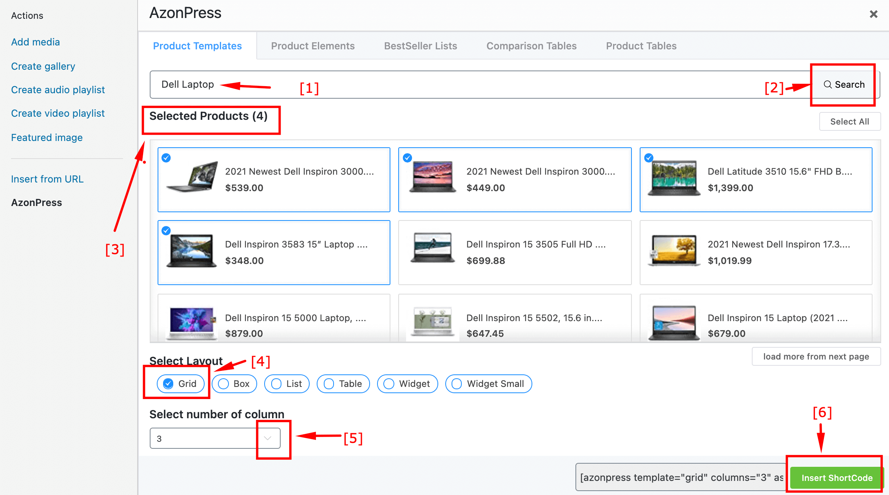Viewport: 889px width, 495px height.
Task: Click load more from next page
Action: click(x=816, y=356)
